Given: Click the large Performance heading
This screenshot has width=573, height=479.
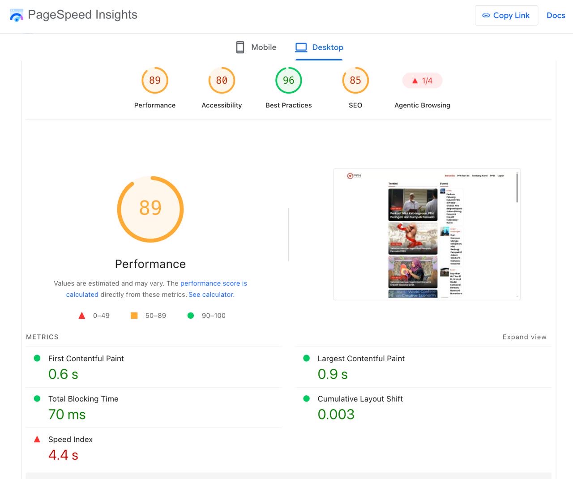Looking at the screenshot, I should click(150, 264).
